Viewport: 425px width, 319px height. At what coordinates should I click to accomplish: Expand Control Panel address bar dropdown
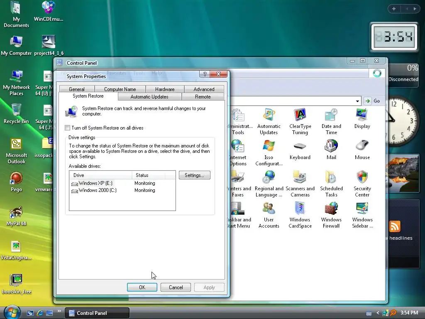pos(357,101)
